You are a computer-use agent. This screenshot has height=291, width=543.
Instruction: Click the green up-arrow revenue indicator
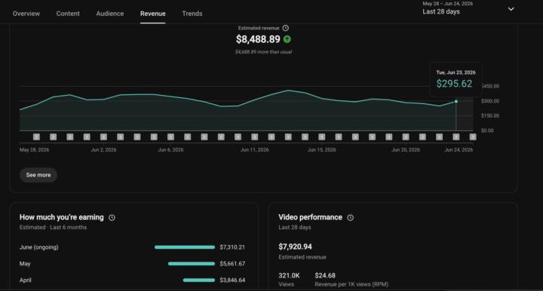click(287, 39)
